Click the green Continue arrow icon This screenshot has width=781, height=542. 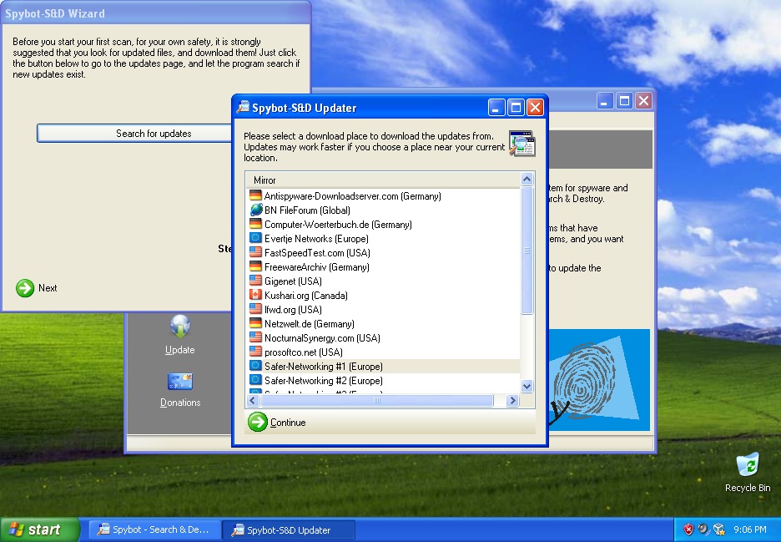pos(258,422)
